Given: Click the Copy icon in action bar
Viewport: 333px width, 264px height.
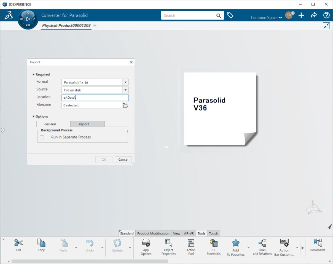Looking at the screenshot, I should pos(41,243).
